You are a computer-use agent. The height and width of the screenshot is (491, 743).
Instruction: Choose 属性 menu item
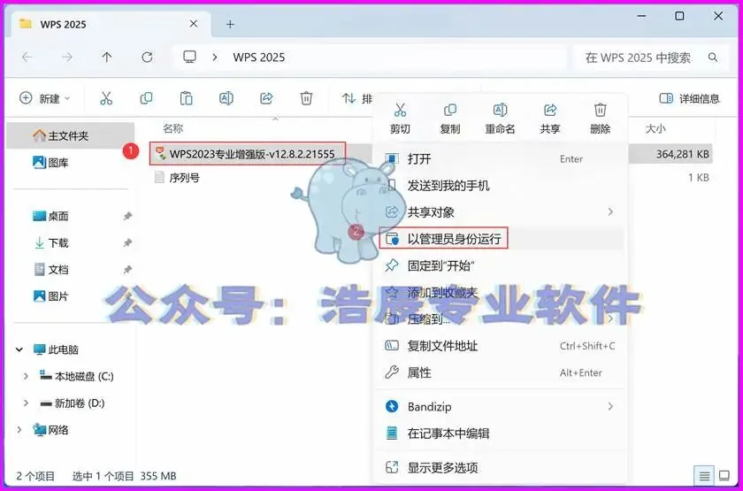[501, 372]
